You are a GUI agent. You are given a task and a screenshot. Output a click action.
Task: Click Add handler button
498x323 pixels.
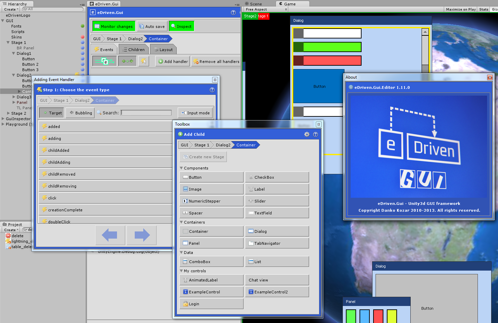[x=173, y=61]
